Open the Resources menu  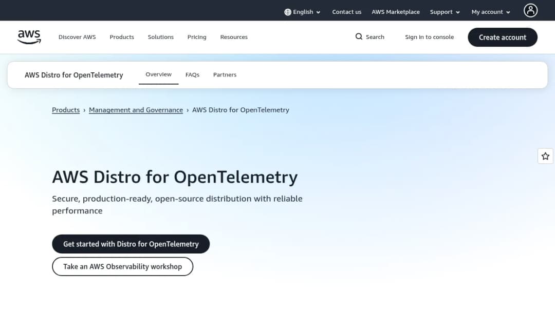234,37
